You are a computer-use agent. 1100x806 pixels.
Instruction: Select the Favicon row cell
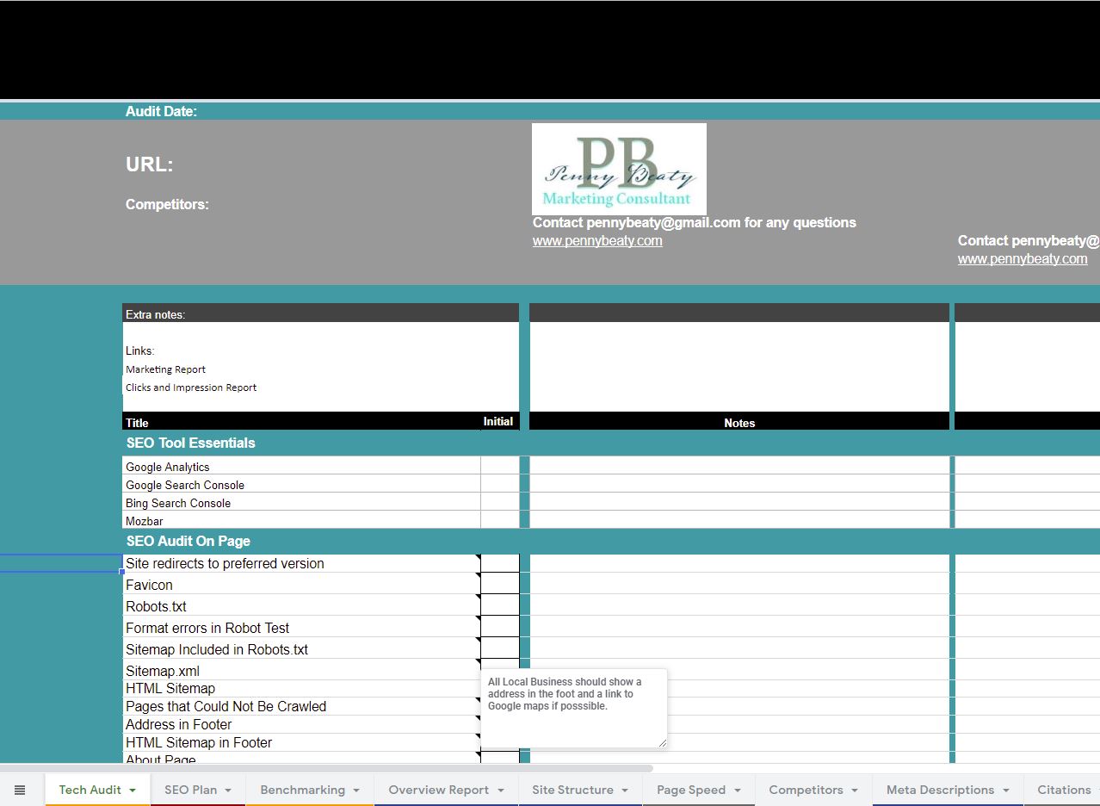click(301, 585)
